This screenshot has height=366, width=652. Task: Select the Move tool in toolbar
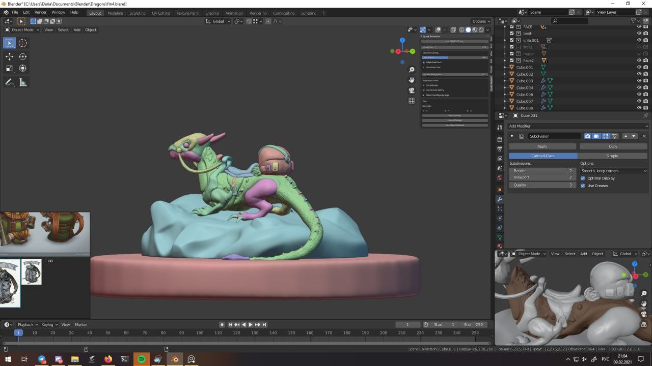coord(9,56)
